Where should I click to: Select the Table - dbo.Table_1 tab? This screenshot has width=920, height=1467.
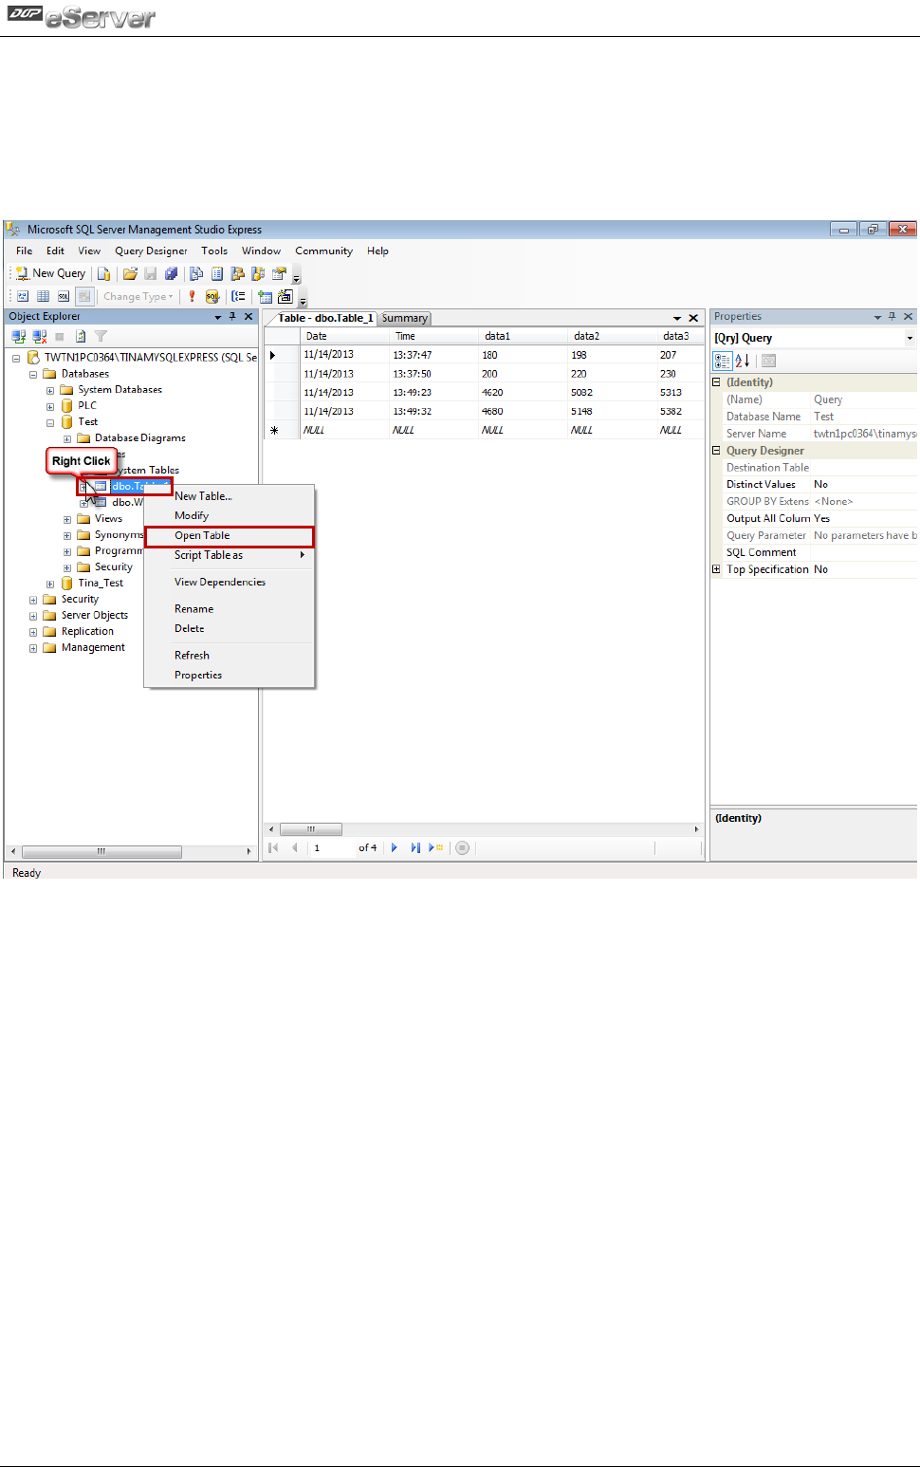click(x=324, y=319)
